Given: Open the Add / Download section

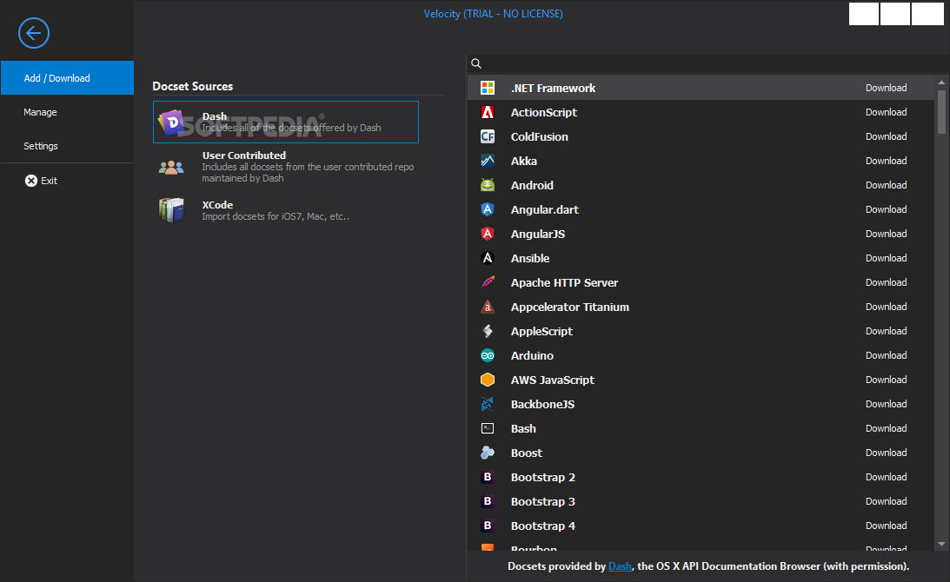Looking at the screenshot, I should point(67,77).
